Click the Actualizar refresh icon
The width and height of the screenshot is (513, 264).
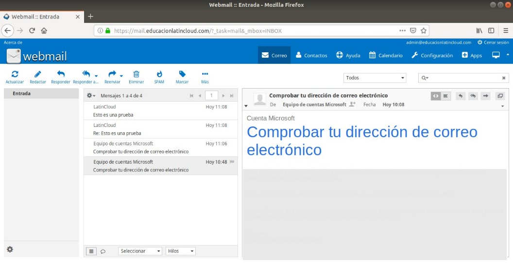[x=15, y=74]
